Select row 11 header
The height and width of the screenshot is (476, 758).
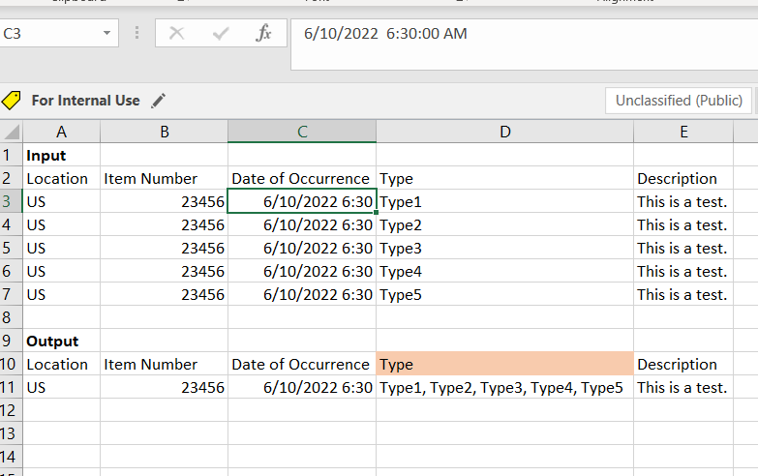tap(11, 387)
